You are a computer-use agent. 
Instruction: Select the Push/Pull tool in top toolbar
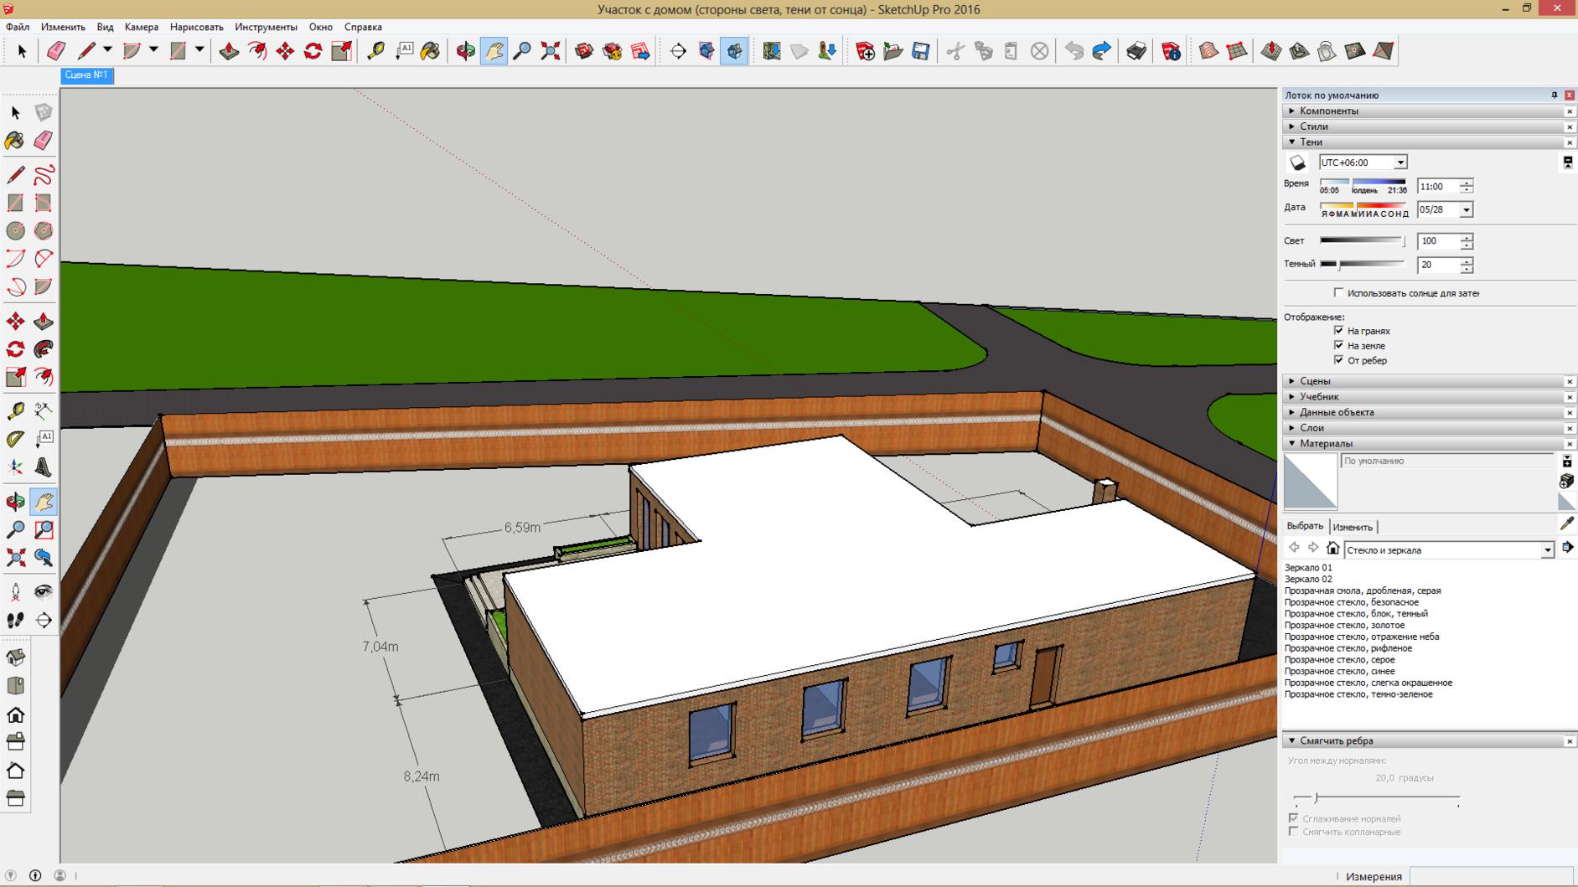(x=229, y=51)
